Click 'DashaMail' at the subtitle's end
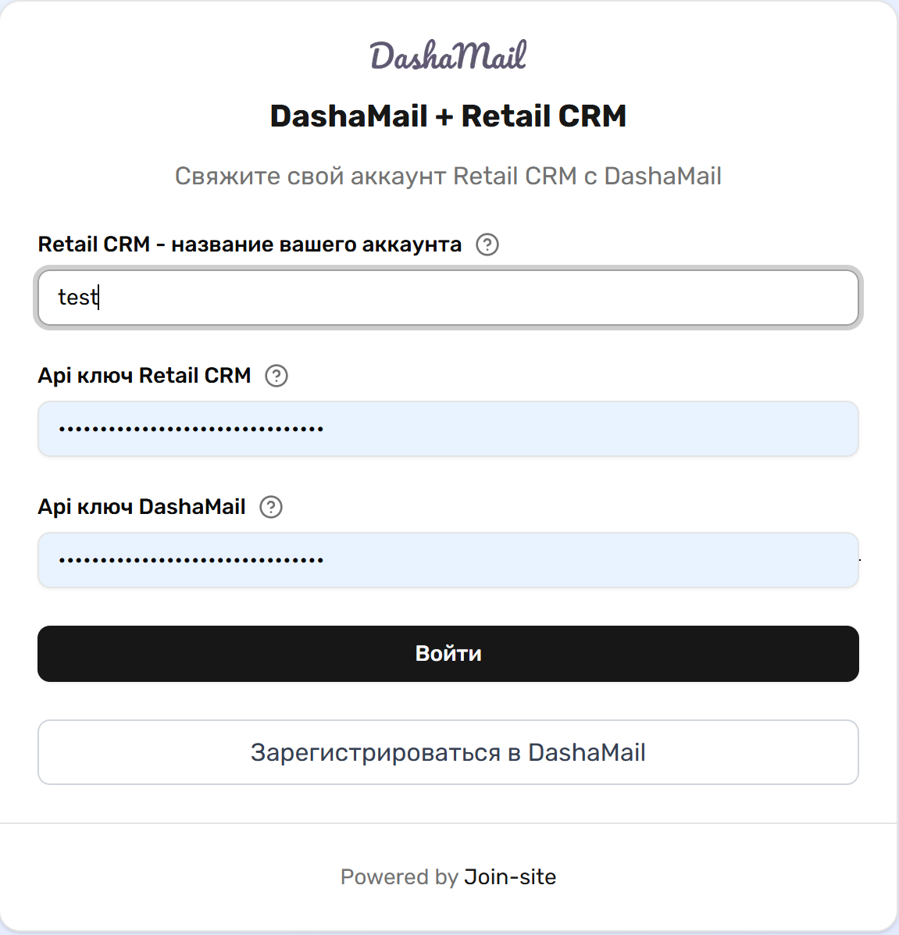The width and height of the screenshot is (899, 935). [x=662, y=176]
